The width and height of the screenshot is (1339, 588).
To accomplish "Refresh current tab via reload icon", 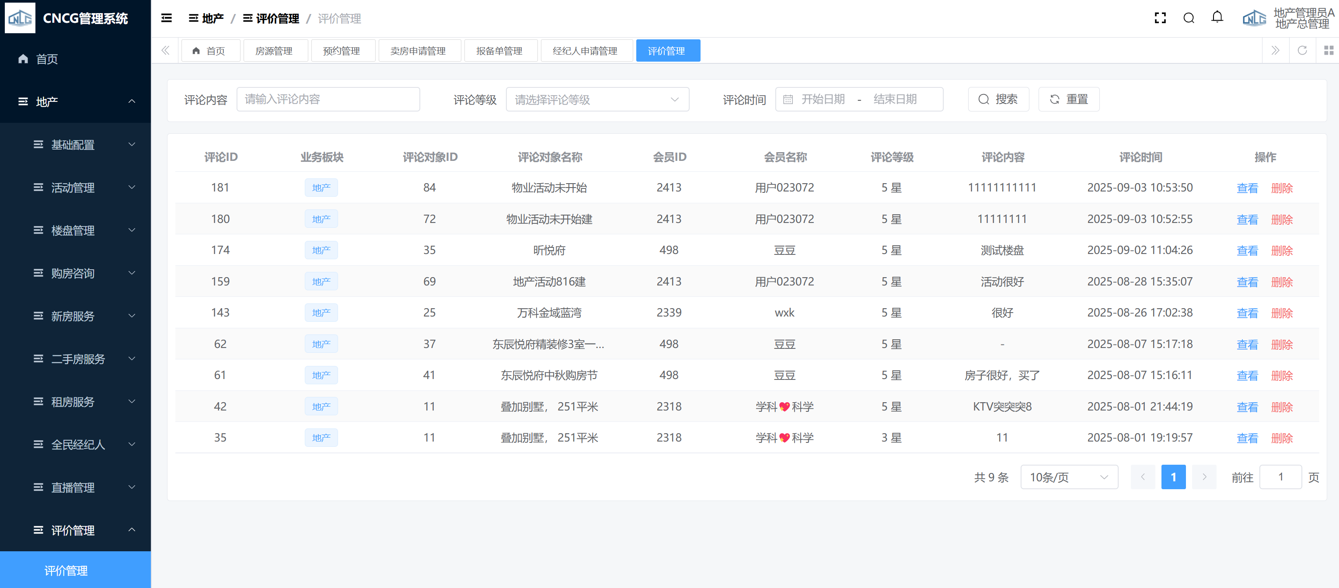I will (1302, 50).
